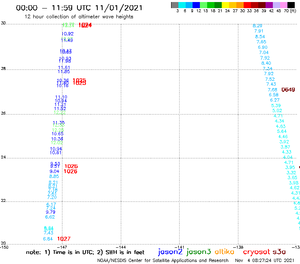Click the wave height value 3.98
This screenshot has height=264, width=300.
294,183
